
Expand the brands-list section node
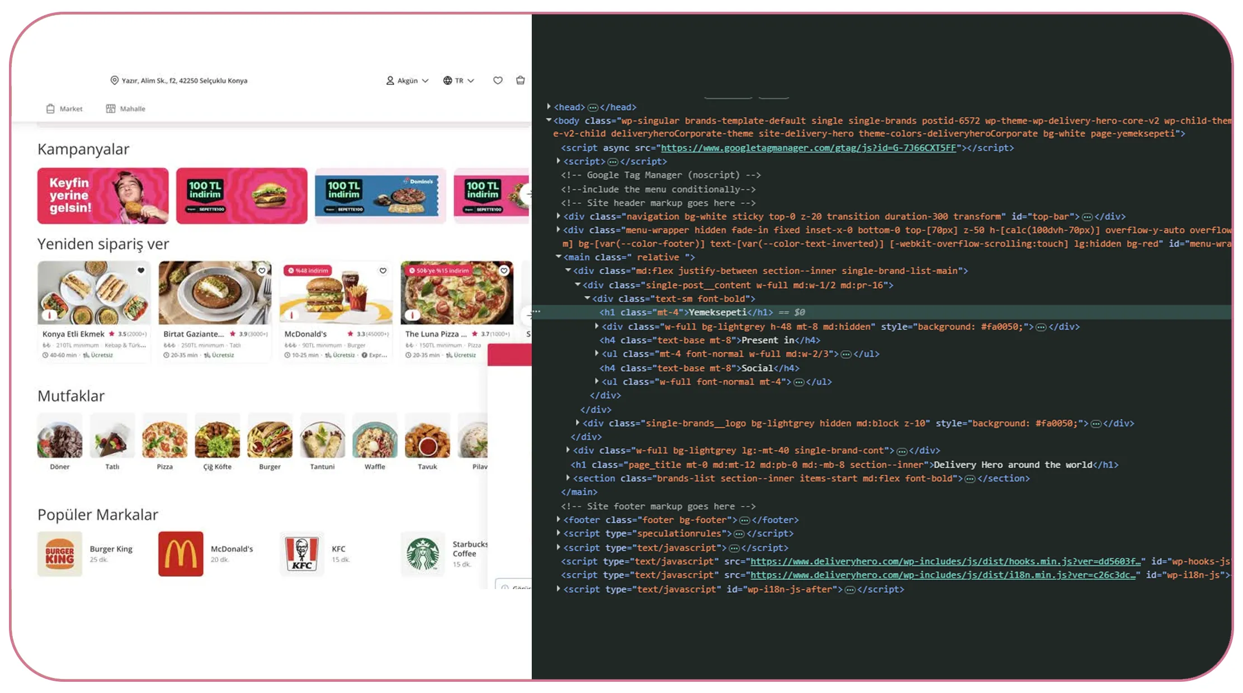pyautogui.click(x=568, y=478)
